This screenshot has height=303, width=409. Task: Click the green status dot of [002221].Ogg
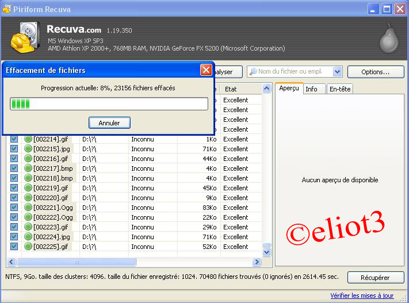(x=28, y=208)
